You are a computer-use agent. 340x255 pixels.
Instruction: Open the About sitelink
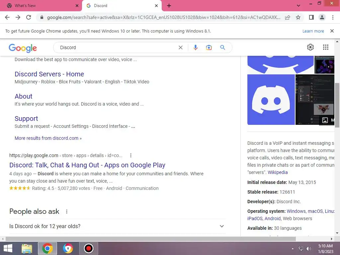click(x=24, y=96)
